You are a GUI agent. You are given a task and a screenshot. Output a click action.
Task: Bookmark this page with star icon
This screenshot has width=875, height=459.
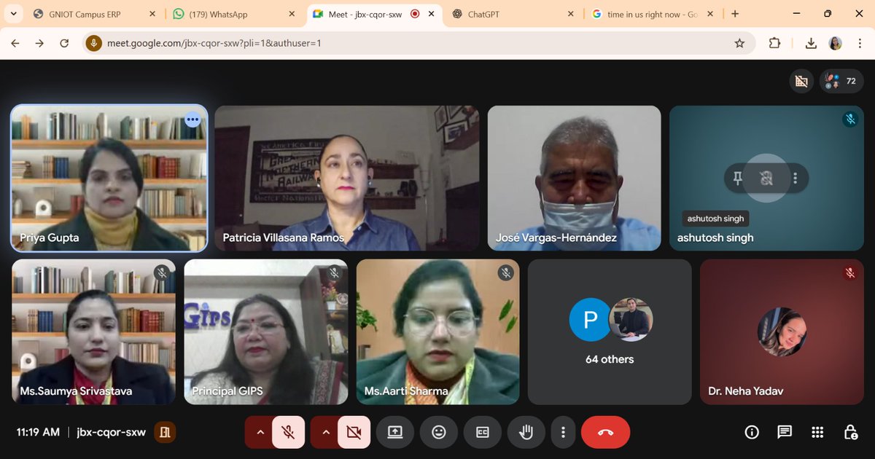click(x=739, y=43)
